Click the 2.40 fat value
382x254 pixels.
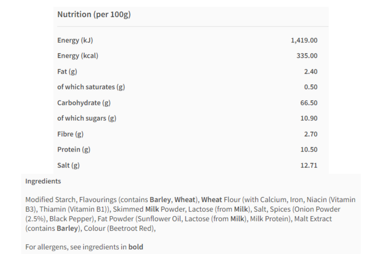311,71
